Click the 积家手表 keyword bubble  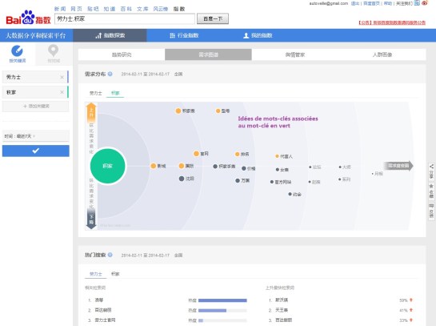[x=215, y=166]
